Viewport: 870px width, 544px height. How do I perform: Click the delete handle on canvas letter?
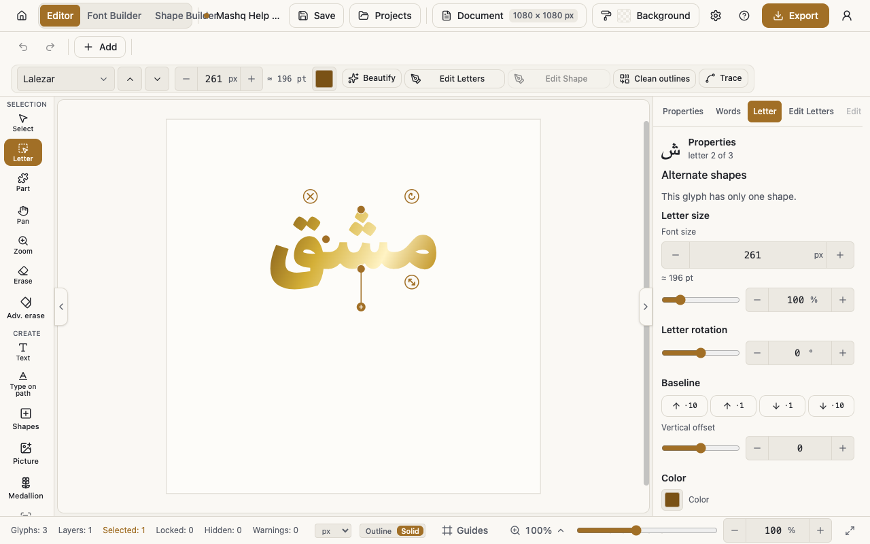pyautogui.click(x=311, y=197)
